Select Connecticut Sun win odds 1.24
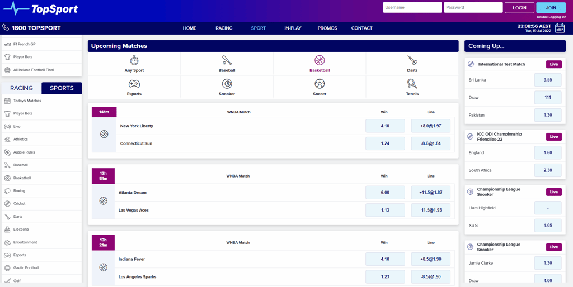The image size is (573, 287). pyautogui.click(x=385, y=143)
